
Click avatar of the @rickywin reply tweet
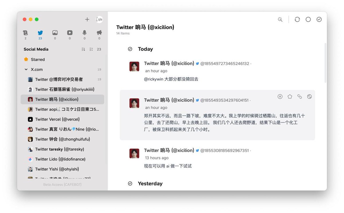coord(134,66)
